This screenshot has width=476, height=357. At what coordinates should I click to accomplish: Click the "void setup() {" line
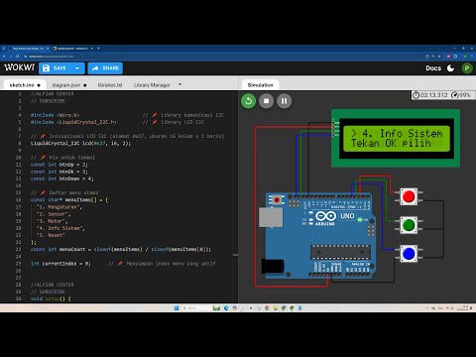(51, 298)
